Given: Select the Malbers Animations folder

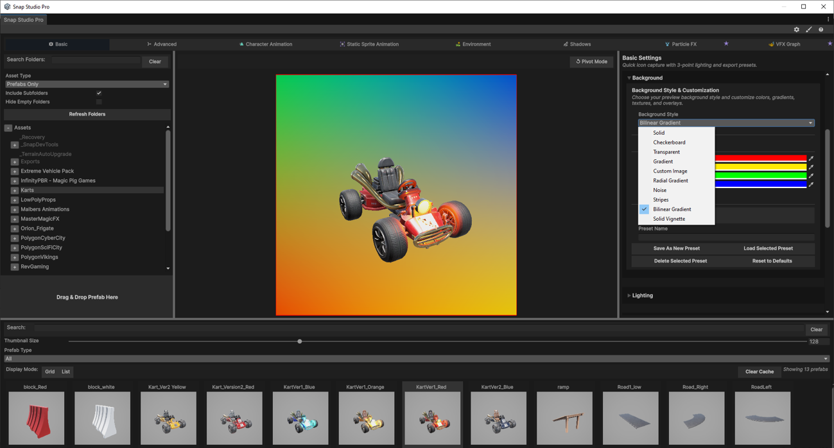Looking at the screenshot, I should [45, 209].
